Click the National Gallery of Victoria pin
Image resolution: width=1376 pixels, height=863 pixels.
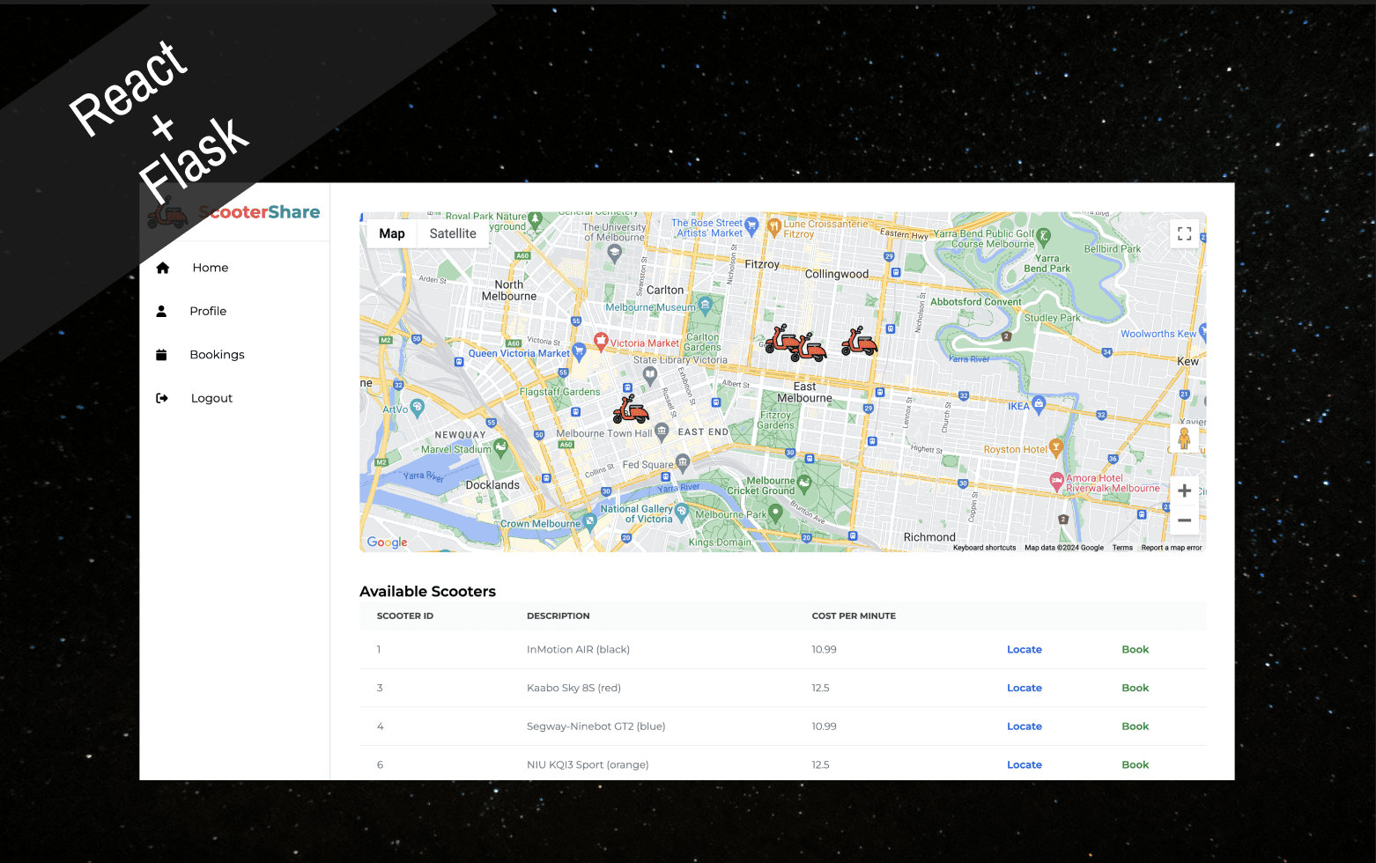(x=681, y=511)
